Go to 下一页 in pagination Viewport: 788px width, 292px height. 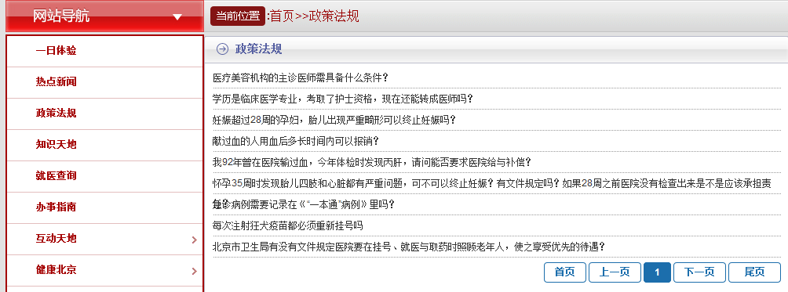pos(699,272)
